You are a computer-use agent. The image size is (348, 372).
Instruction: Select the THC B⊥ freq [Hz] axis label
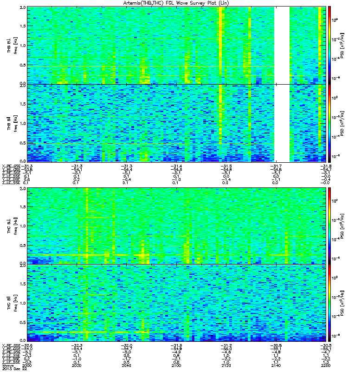(12, 226)
